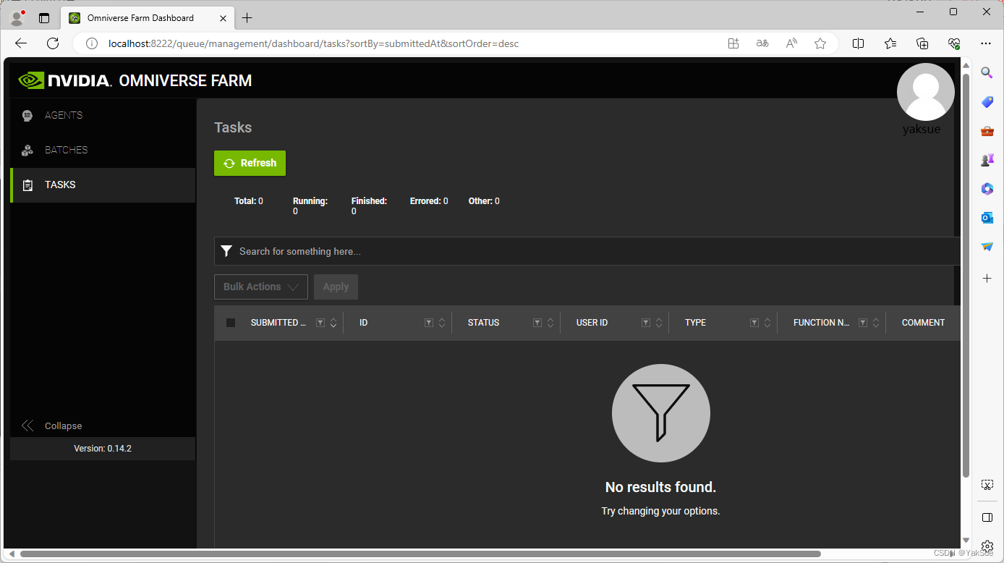The height and width of the screenshot is (563, 1004).
Task: Open filter for Status column
Action: pos(537,323)
